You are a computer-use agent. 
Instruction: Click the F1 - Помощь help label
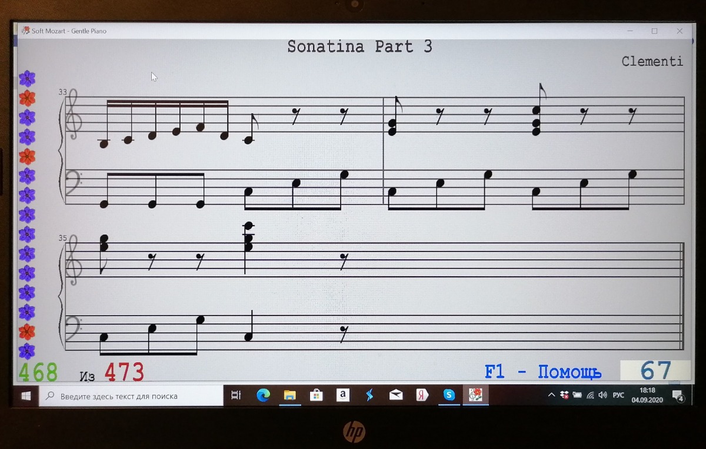[543, 372]
